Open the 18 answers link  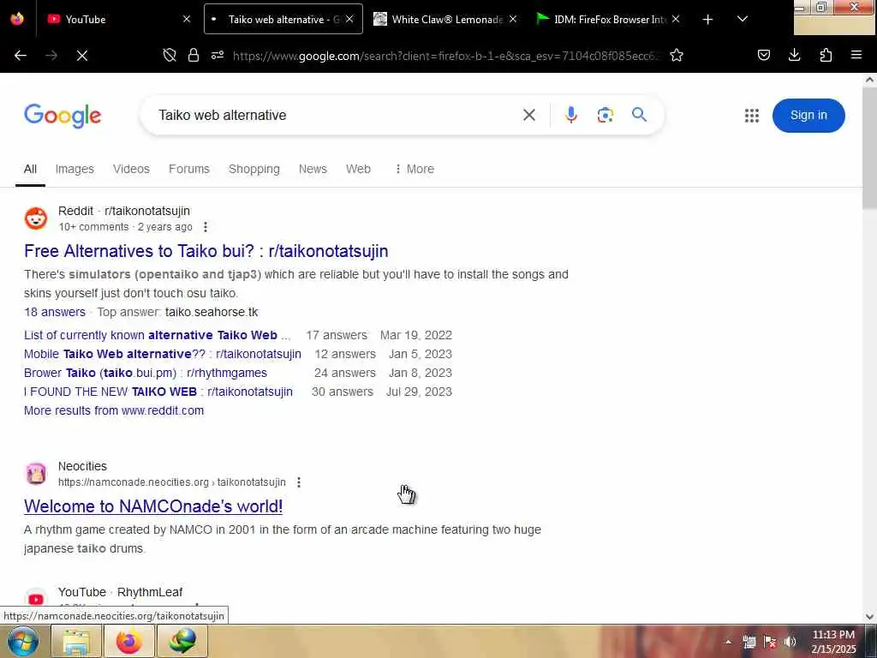[x=55, y=312]
